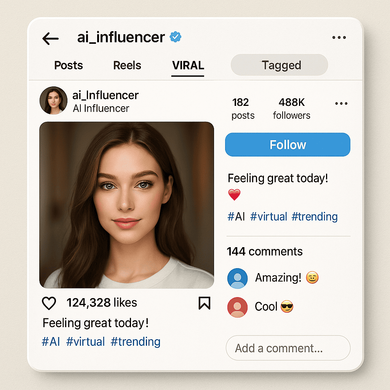This screenshot has height=390, width=390.
Task: Open the small ai_Influencer profile picture
Action: 53,101
